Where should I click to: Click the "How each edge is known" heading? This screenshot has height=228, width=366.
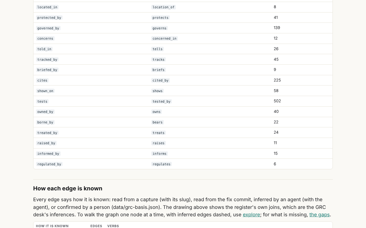(68, 188)
